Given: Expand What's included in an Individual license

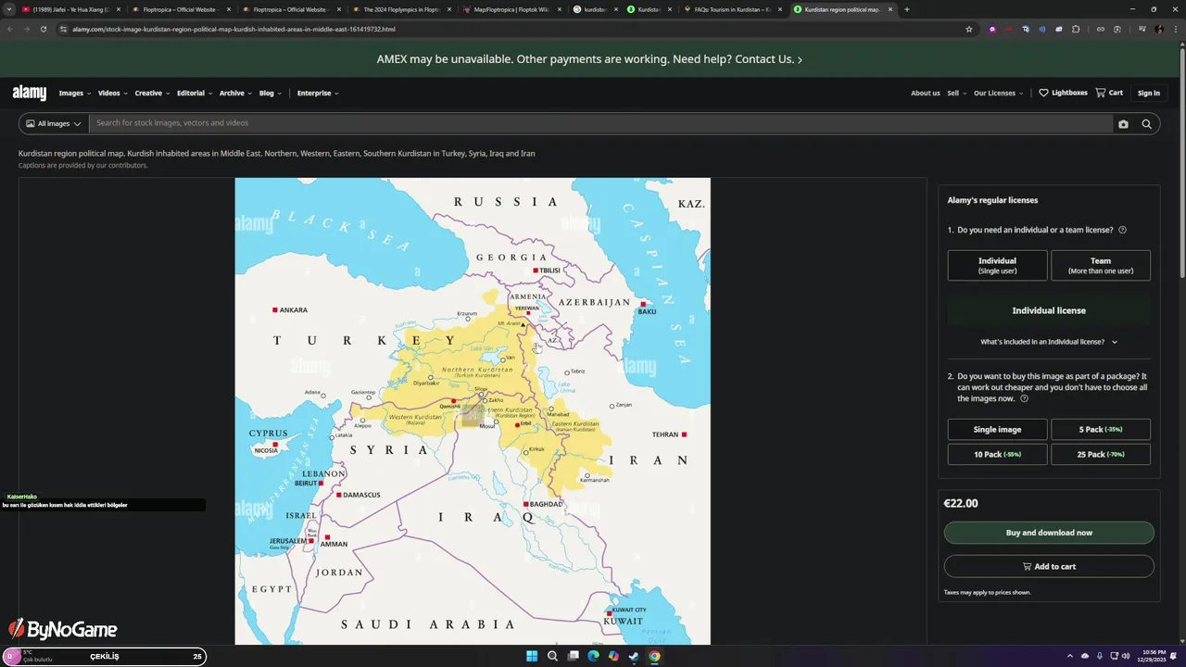Looking at the screenshot, I should [x=1049, y=342].
